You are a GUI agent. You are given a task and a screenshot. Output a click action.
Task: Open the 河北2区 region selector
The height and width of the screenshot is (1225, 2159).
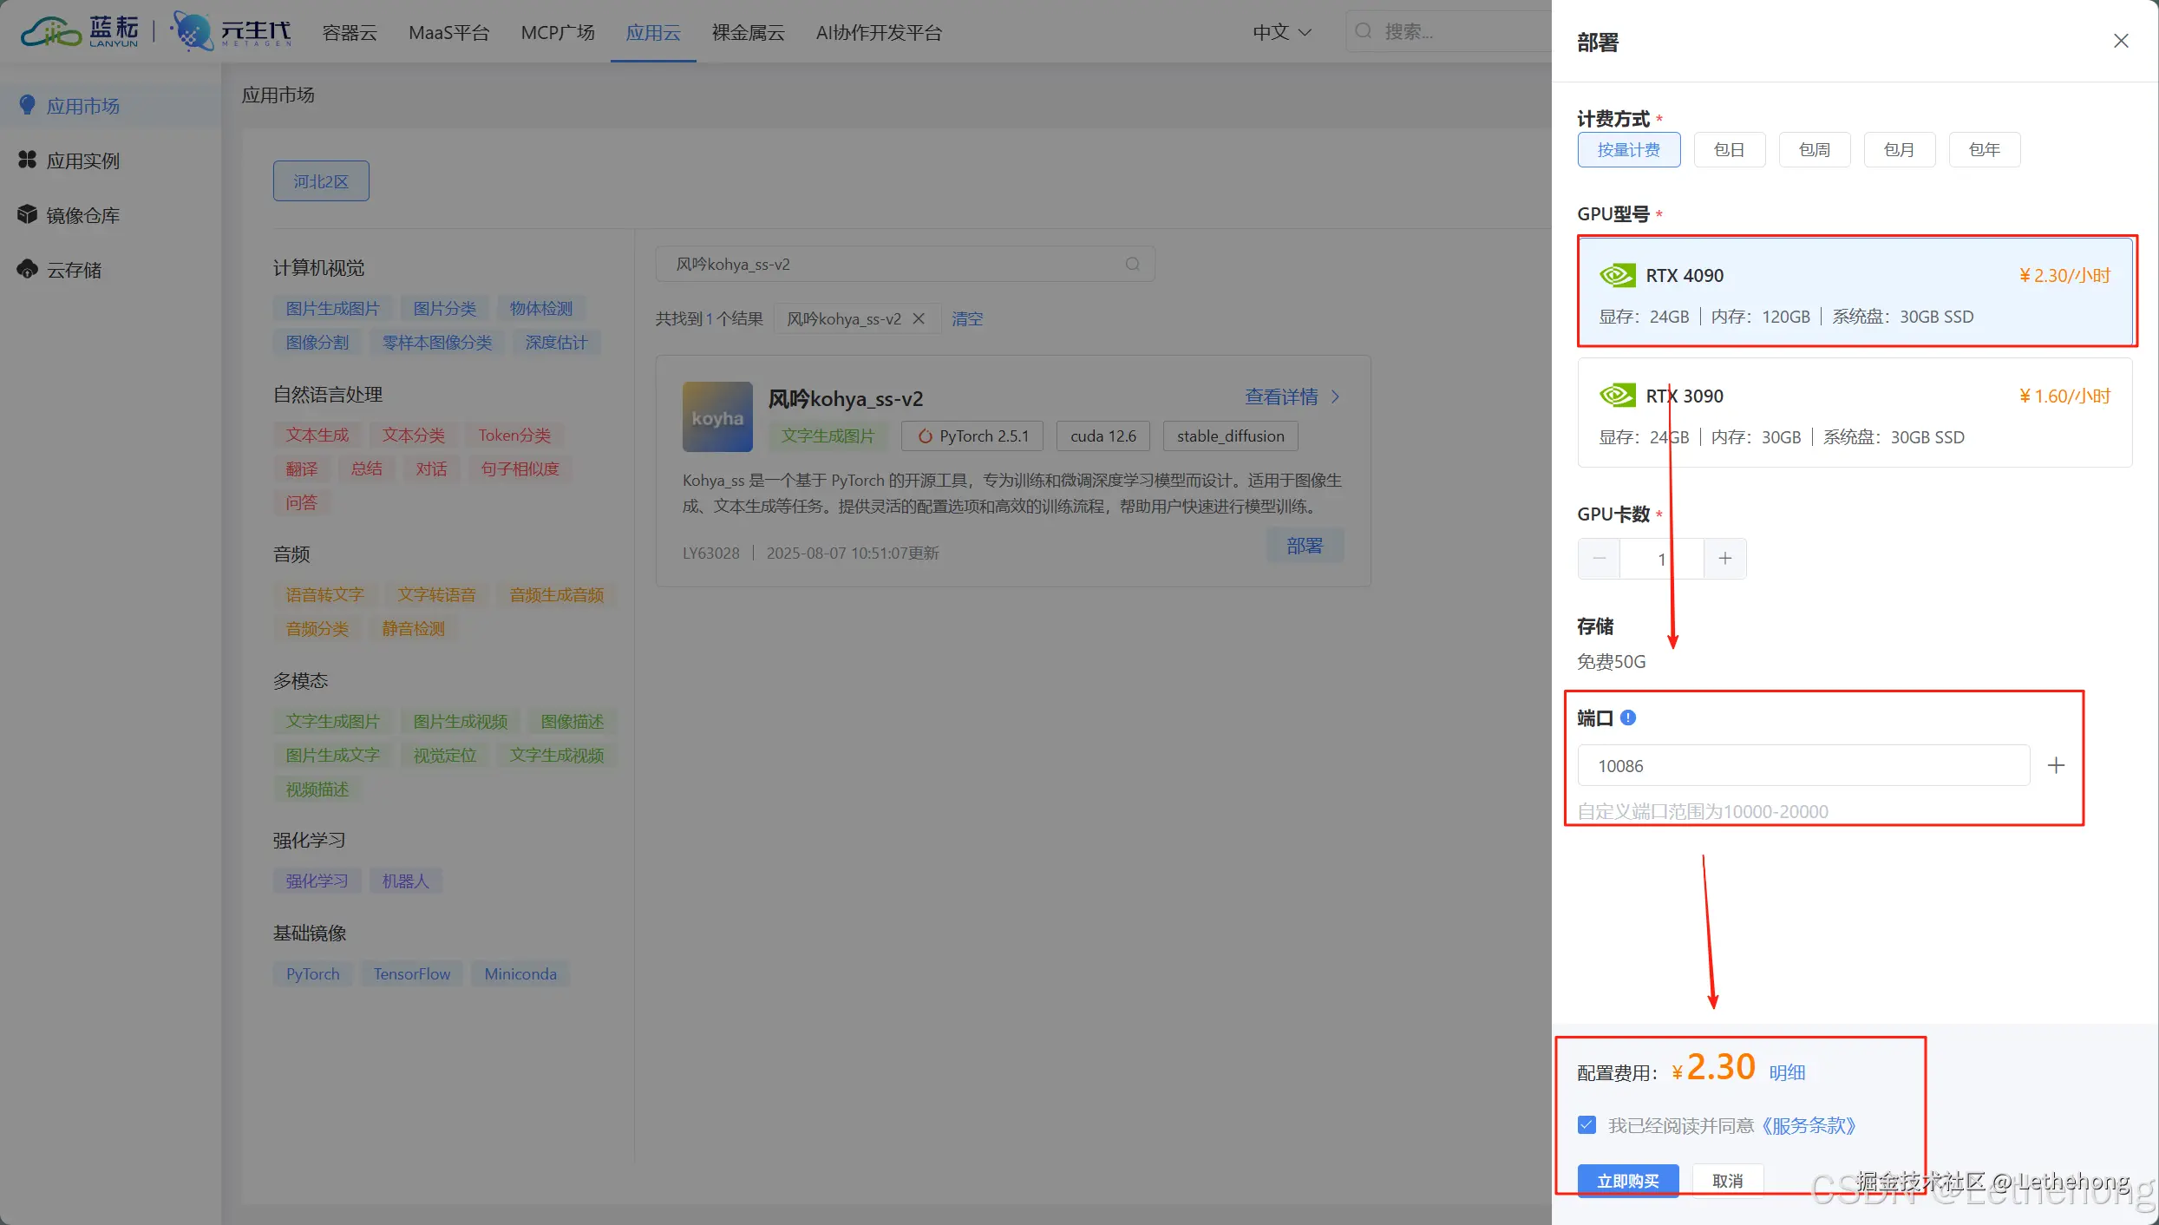click(320, 180)
